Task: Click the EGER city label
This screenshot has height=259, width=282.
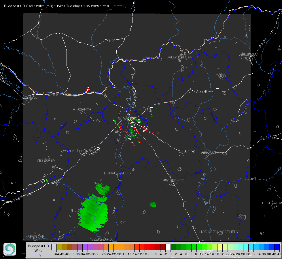Action: (x=221, y=76)
